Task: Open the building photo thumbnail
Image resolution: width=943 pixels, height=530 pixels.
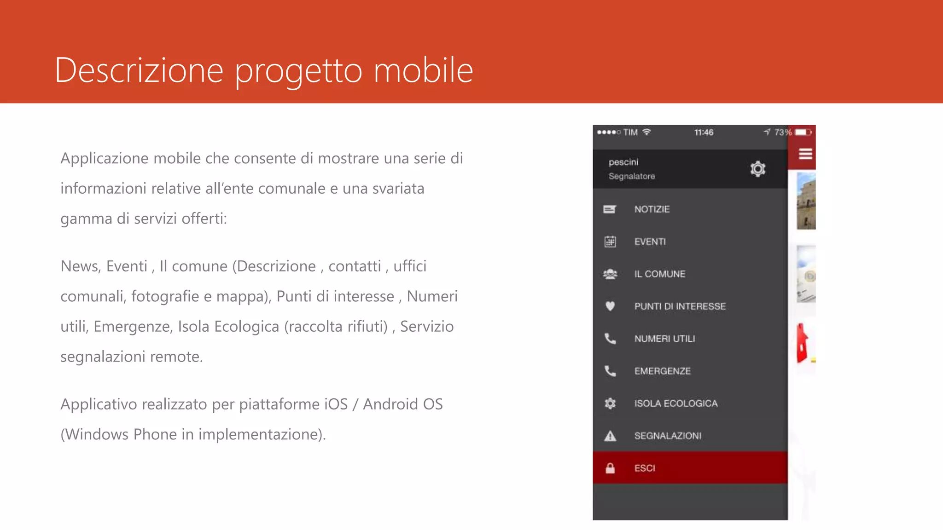Action: (x=806, y=201)
